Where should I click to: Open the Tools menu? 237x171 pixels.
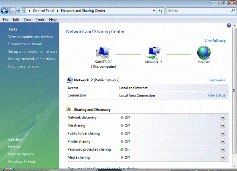[40, 20]
